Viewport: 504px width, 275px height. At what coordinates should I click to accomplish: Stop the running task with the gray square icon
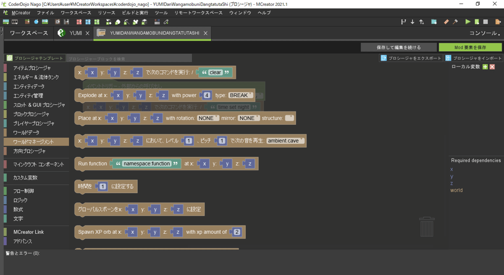click(x=486, y=22)
